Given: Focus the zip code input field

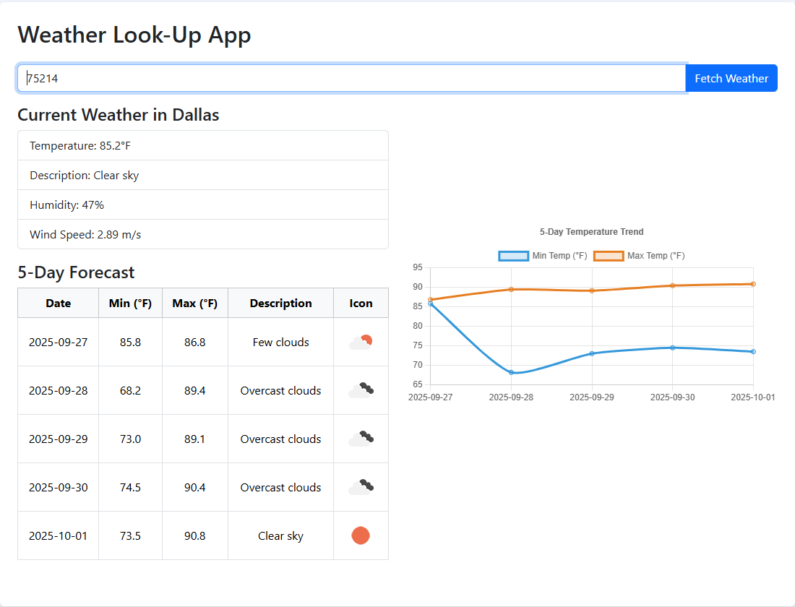Looking at the screenshot, I should click(351, 79).
